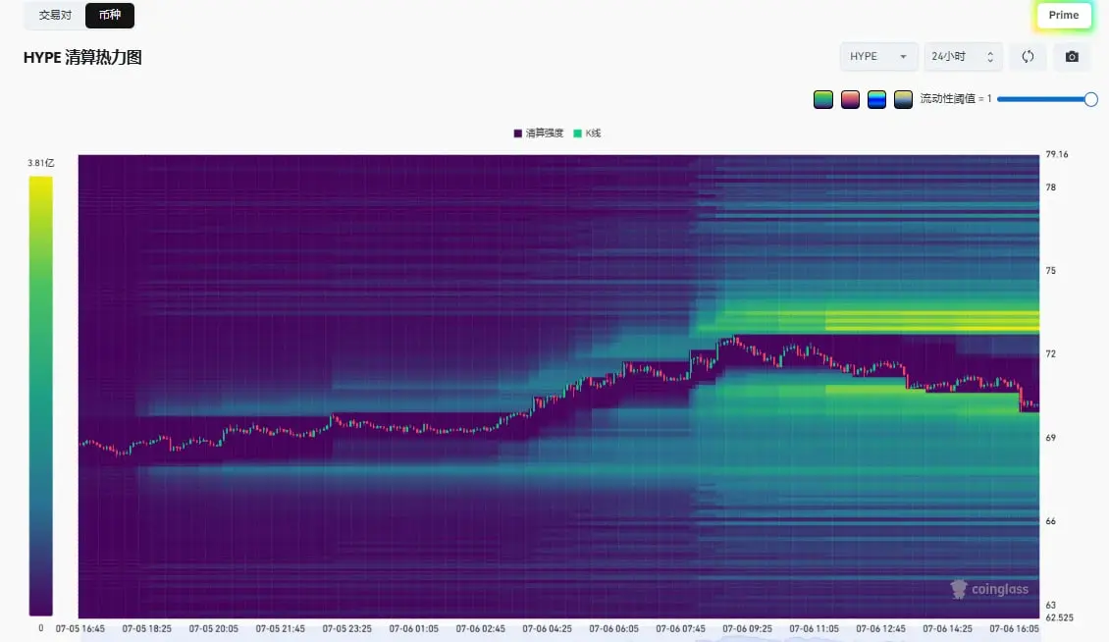Click the 07-05 20:05 time label
Screen dimensions: 1109x642
214,628
